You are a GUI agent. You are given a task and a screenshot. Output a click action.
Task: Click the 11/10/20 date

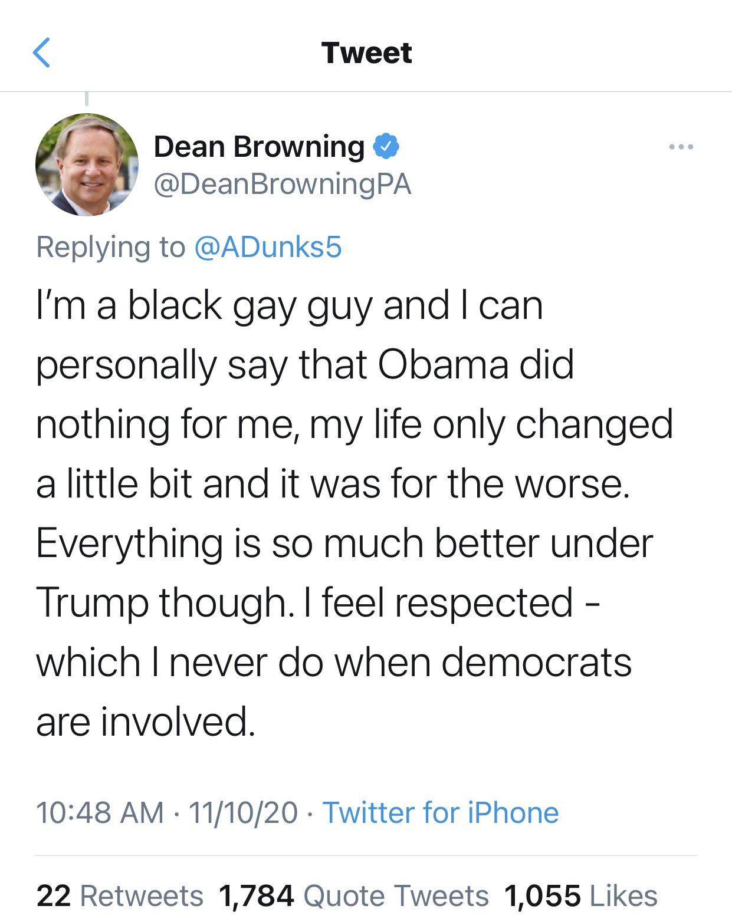243,812
